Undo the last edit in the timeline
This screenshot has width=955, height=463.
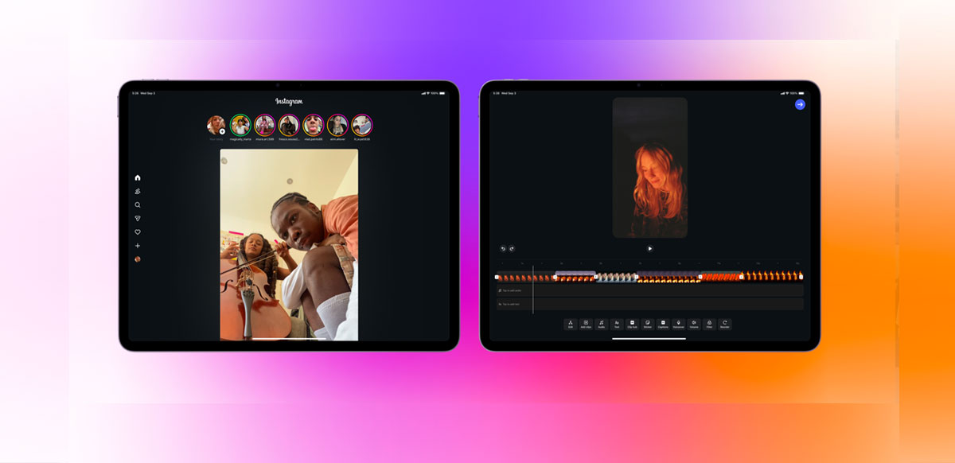[503, 248]
